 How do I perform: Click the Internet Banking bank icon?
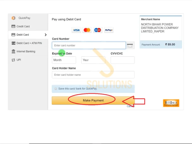13,51
